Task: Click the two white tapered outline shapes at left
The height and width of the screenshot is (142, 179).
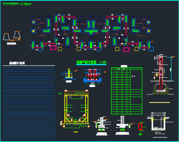Action: 12,36
